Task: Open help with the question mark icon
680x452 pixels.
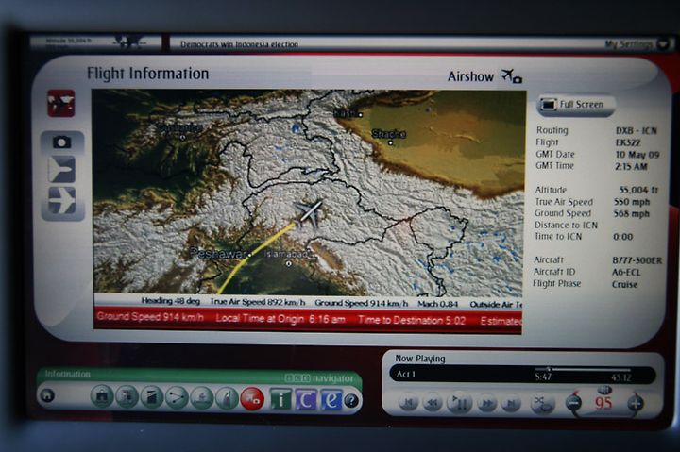Action: (351, 401)
